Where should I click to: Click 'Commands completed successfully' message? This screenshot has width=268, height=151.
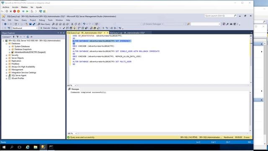point(88,92)
